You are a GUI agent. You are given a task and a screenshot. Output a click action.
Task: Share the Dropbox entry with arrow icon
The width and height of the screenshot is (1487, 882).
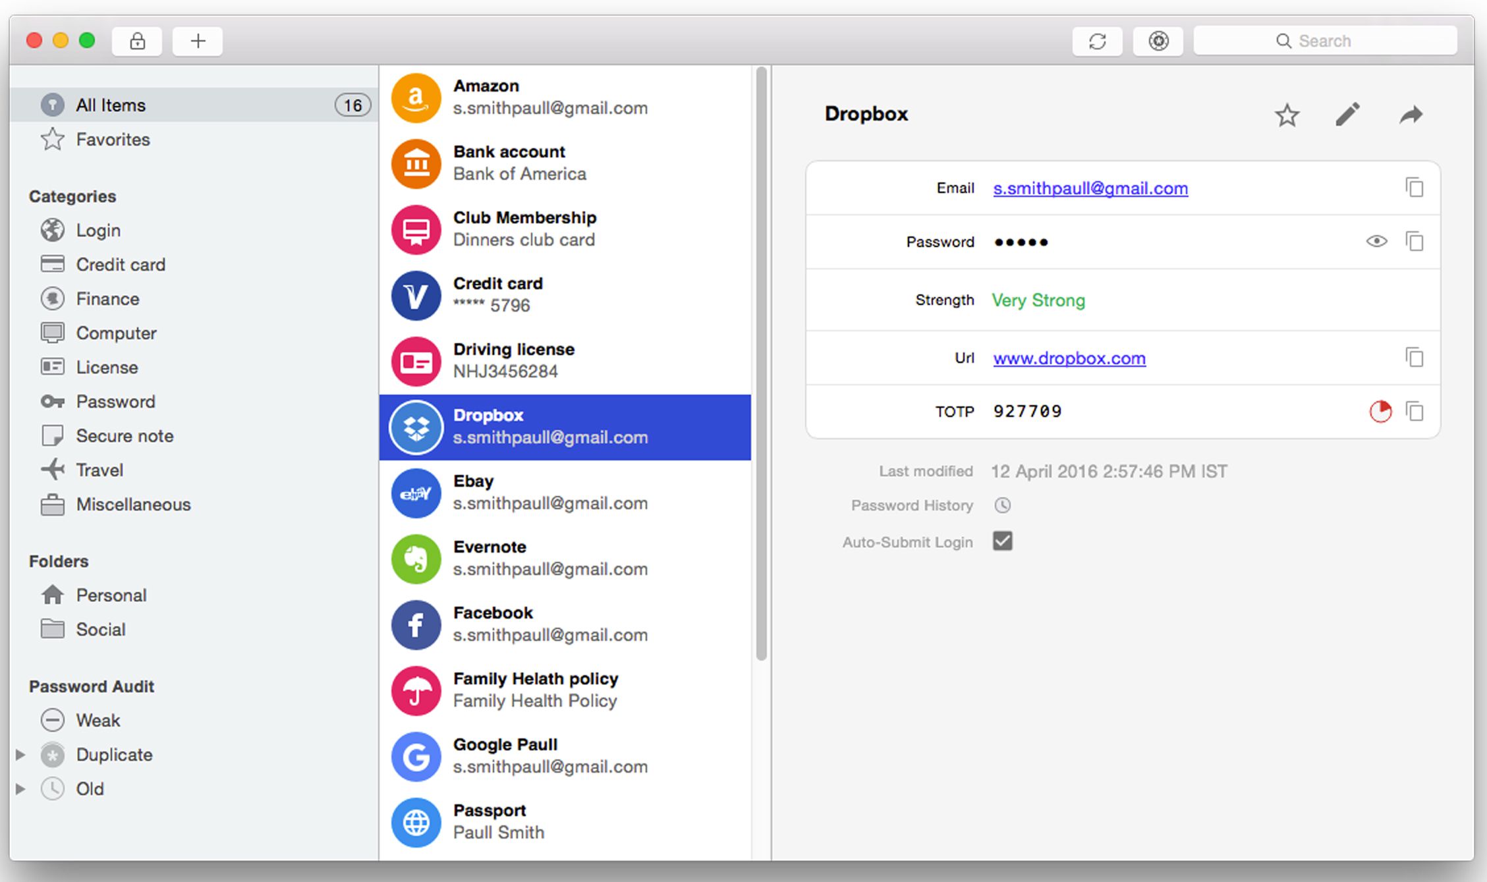[x=1411, y=115]
